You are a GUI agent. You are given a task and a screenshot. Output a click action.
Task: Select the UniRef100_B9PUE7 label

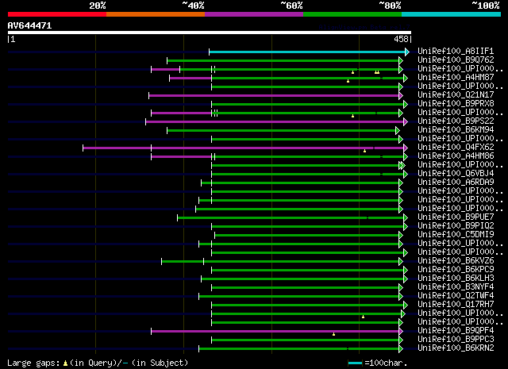click(456, 217)
